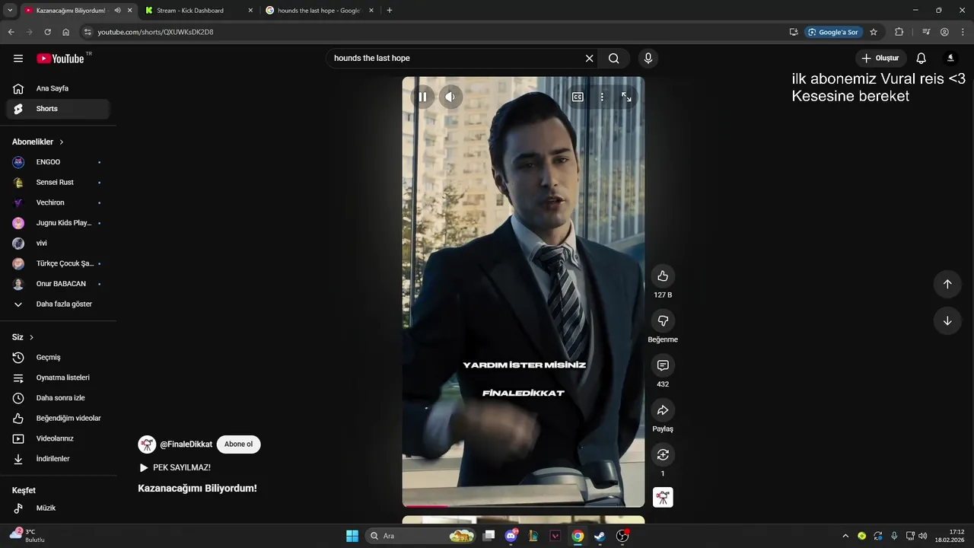Open Steam from the taskbar

click(x=600, y=536)
